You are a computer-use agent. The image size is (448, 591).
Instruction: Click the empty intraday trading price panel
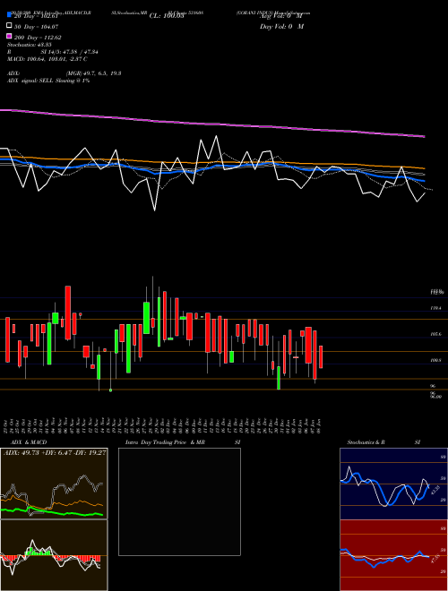[179, 501]
